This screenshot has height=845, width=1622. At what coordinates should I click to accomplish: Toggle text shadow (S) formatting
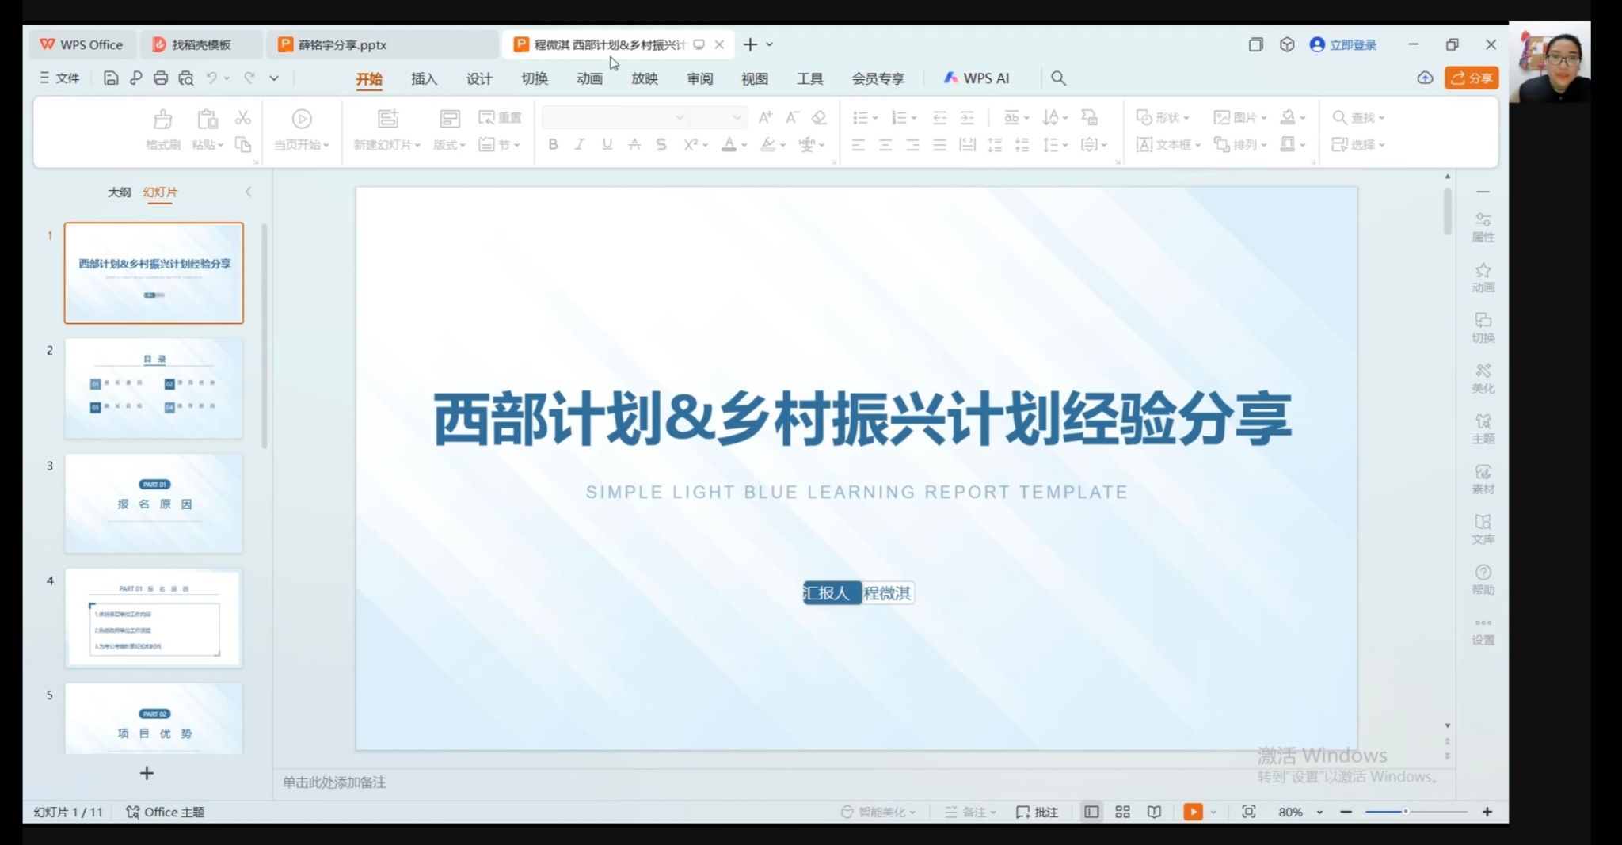661,144
